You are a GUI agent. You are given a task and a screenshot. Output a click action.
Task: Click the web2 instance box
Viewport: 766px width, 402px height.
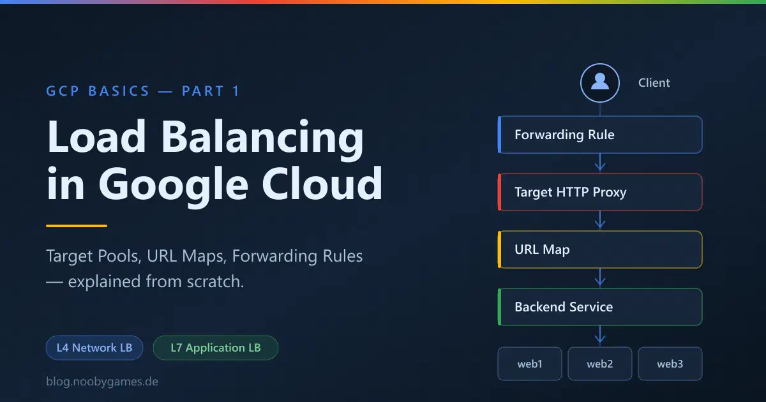pos(600,364)
